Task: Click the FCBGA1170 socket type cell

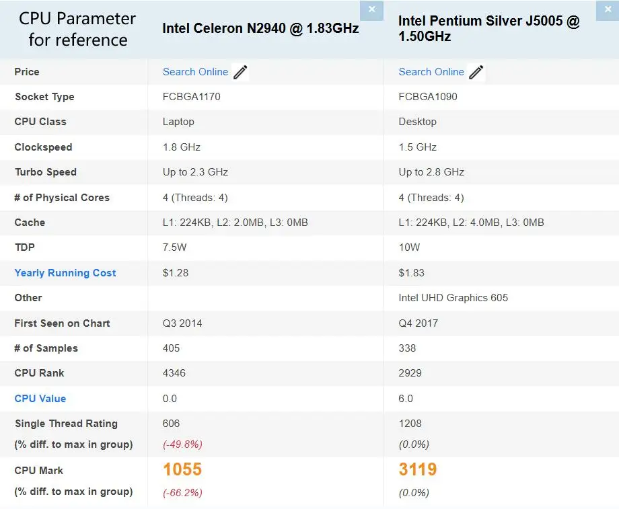Action: tap(192, 97)
